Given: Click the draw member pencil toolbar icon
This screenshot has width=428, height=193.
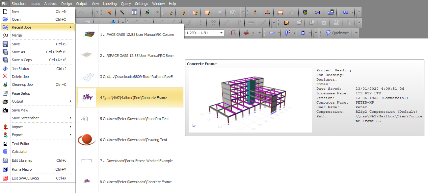Looking at the screenshot, I should [x=183, y=12].
